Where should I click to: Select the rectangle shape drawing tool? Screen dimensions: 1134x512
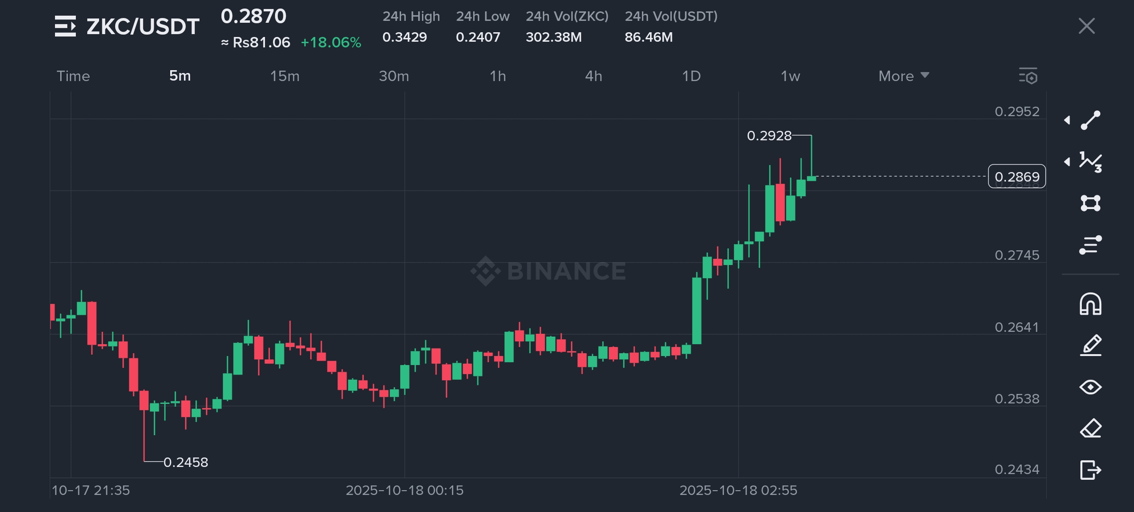(1090, 203)
